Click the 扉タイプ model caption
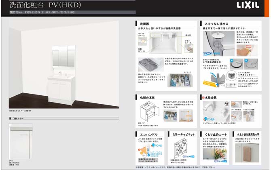The image size is (271, 170). [148, 124]
